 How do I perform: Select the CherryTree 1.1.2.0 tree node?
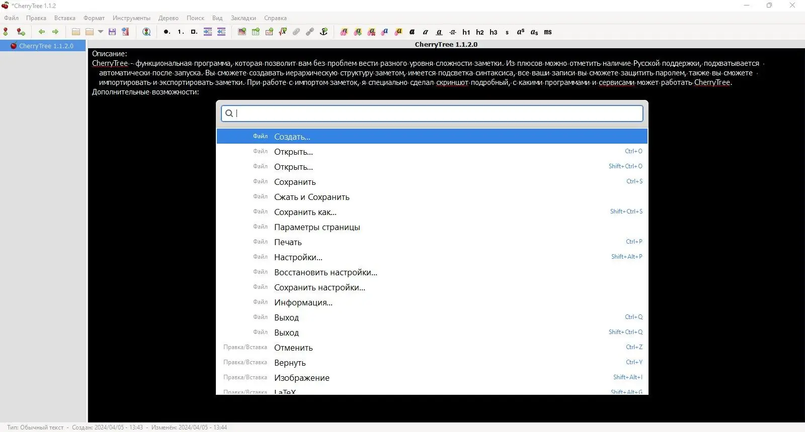pos(43,46)
